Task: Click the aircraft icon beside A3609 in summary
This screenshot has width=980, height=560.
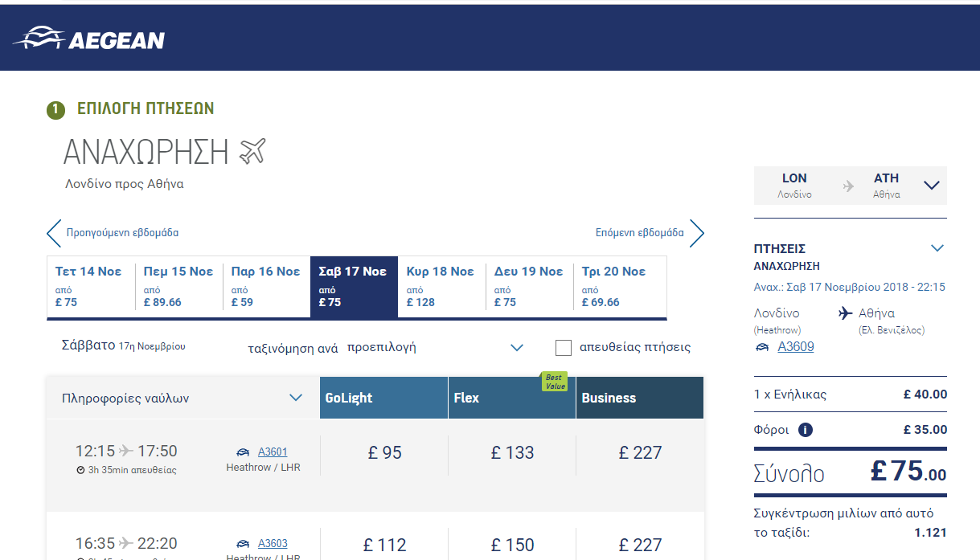Action: pos(762,347)
